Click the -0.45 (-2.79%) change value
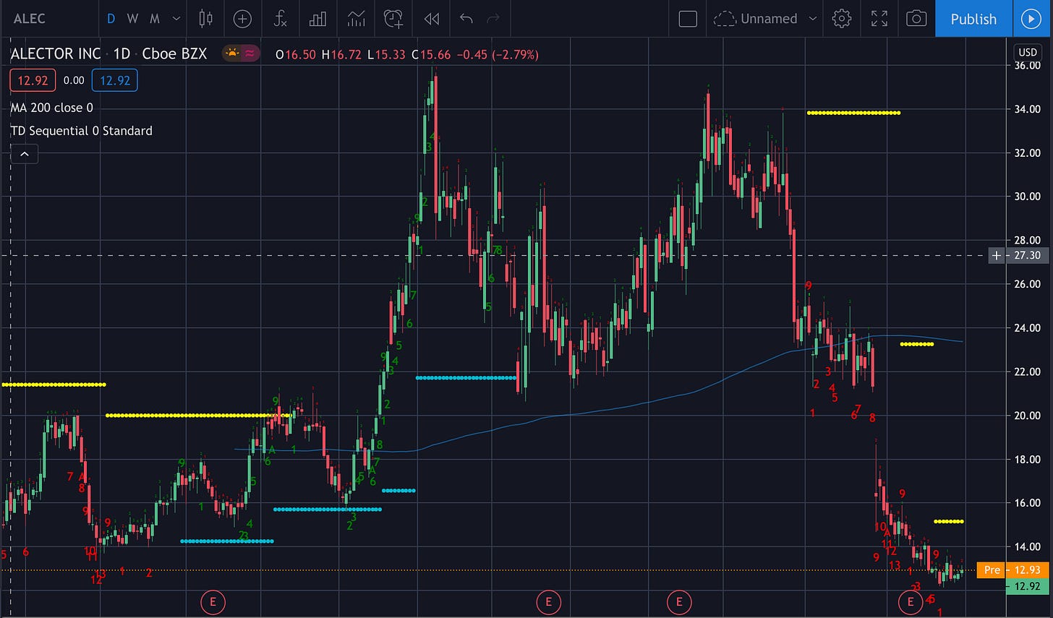 (x=498, y=54)
